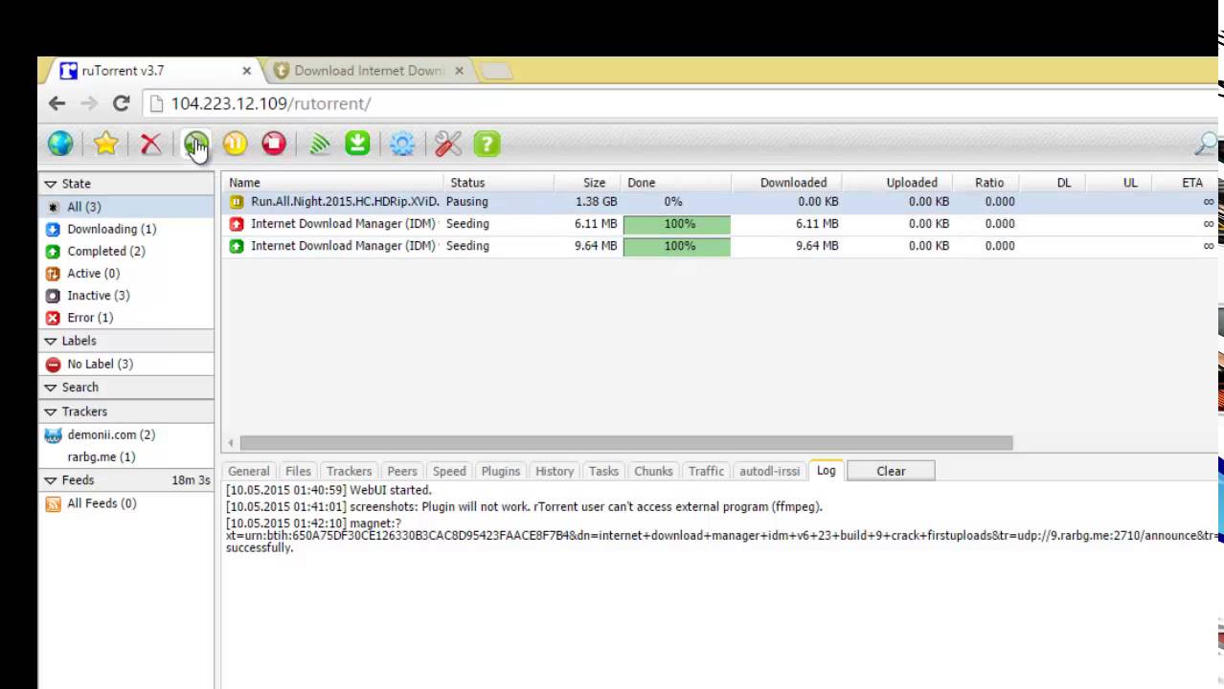Click the green download arrow toolbar icon
Viewport: 1224px width, 689px height.
[357, 144]
